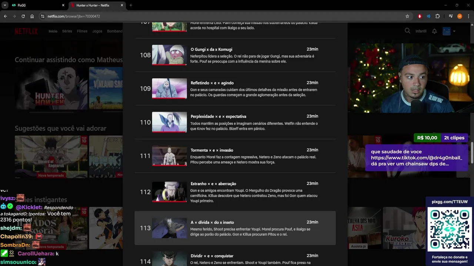Play episode 111 thumbnail

tap(169, 156)
